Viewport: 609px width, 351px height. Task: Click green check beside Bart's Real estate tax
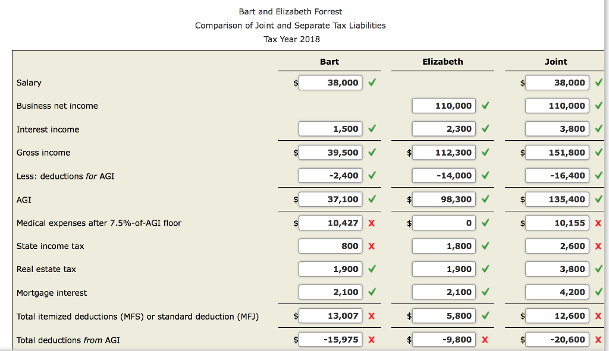click(x=372, y=269)
